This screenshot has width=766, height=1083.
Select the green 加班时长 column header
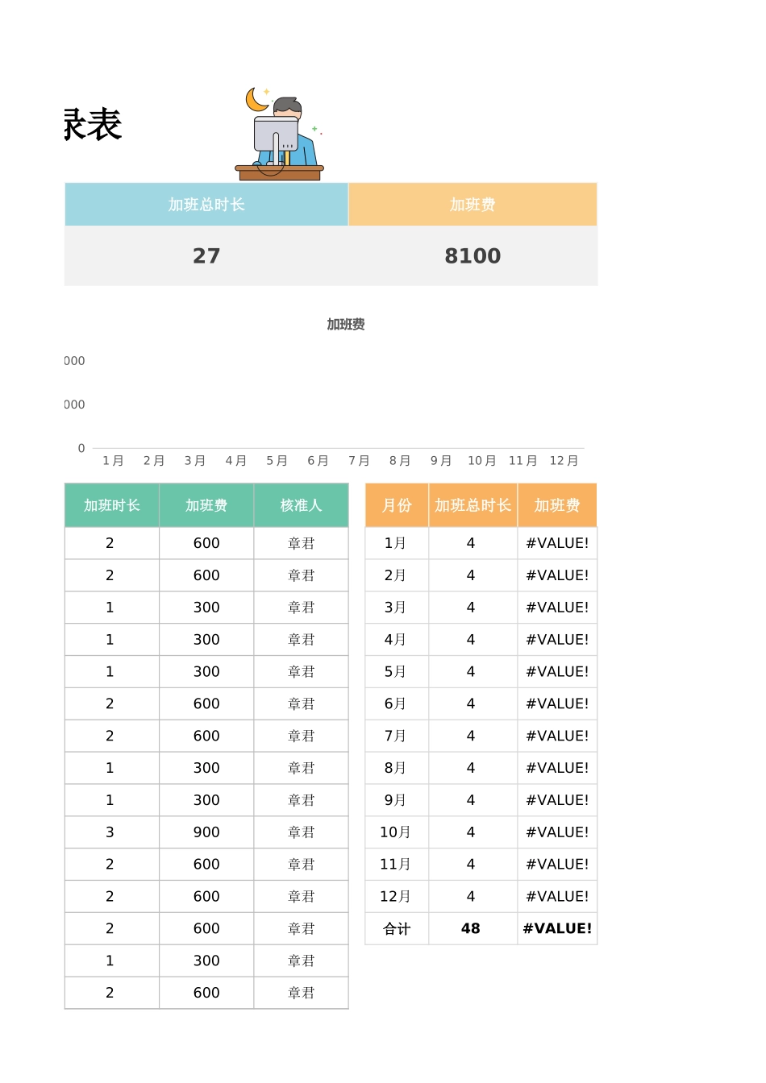(112, 505)
